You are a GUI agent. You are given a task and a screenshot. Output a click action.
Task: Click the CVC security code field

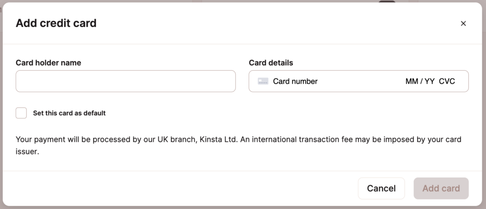(447, 81)
